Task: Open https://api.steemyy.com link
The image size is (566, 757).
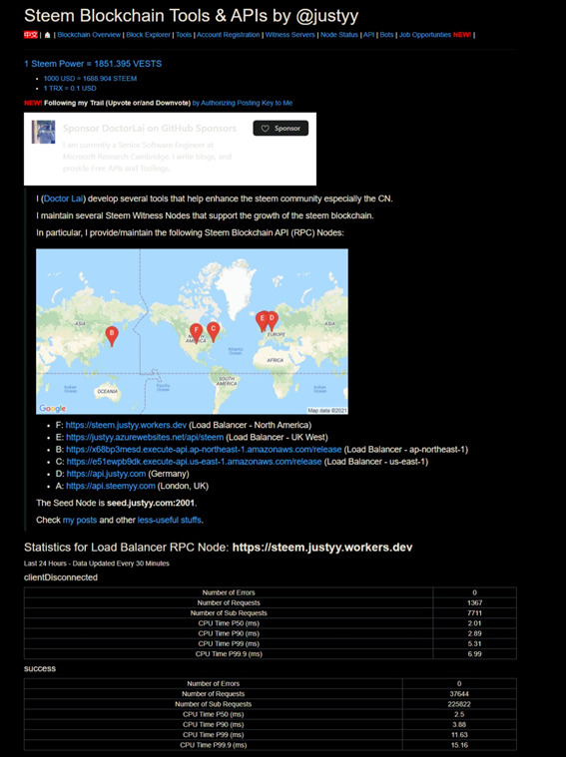Action: (111, 486)
